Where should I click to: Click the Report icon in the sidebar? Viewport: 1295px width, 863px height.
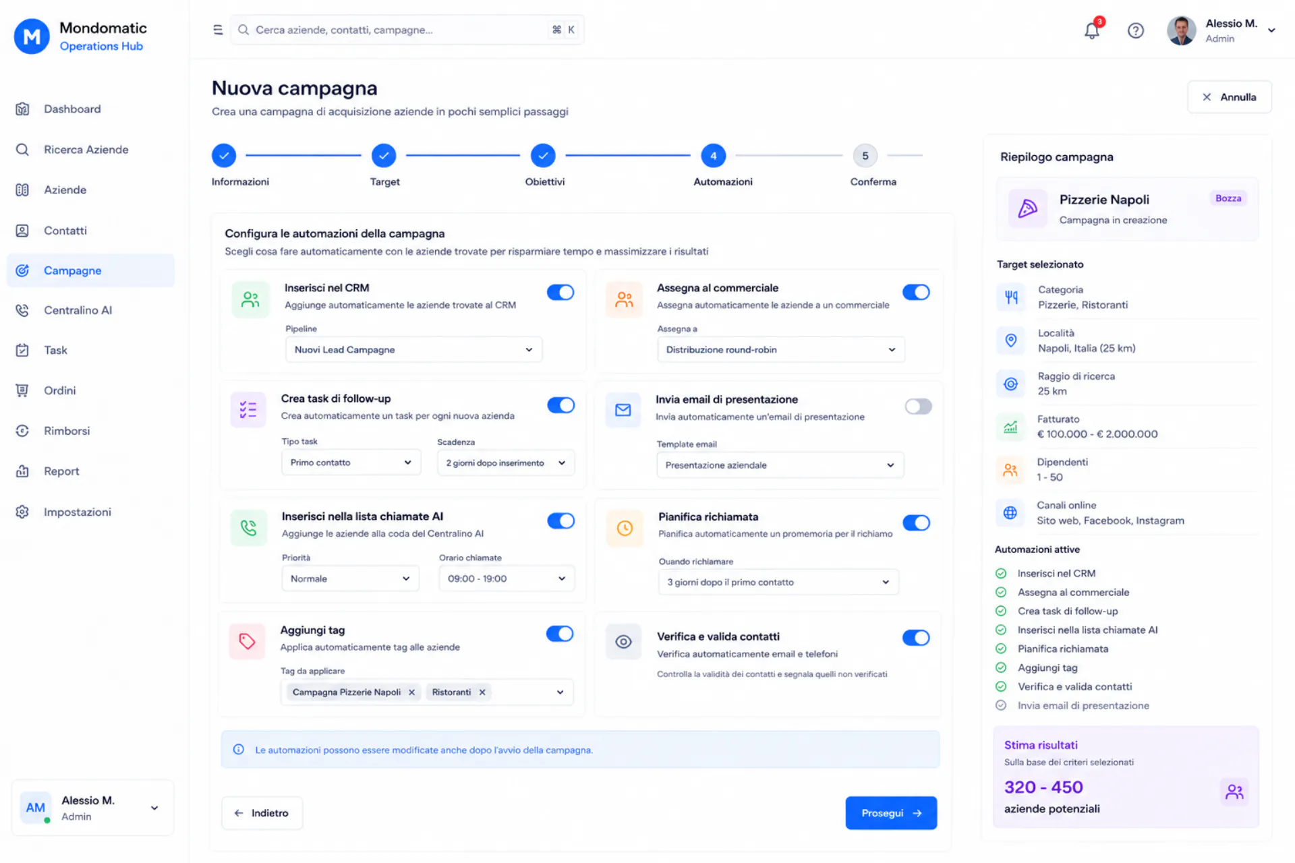click(22, 471)
